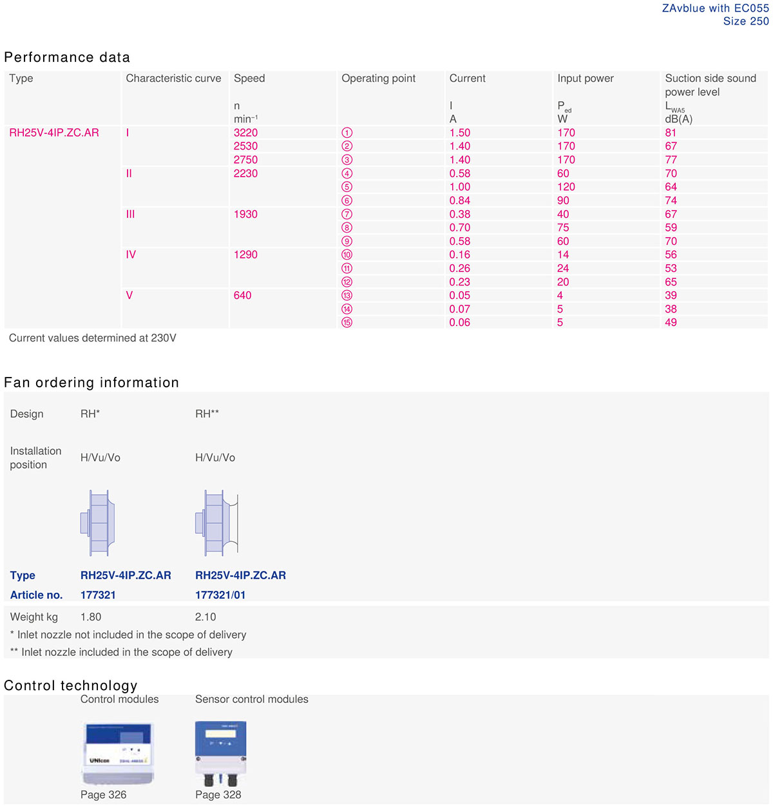
Task: Click the RH** fan diagram with inlet nozzle
Action: pos(216,523)
